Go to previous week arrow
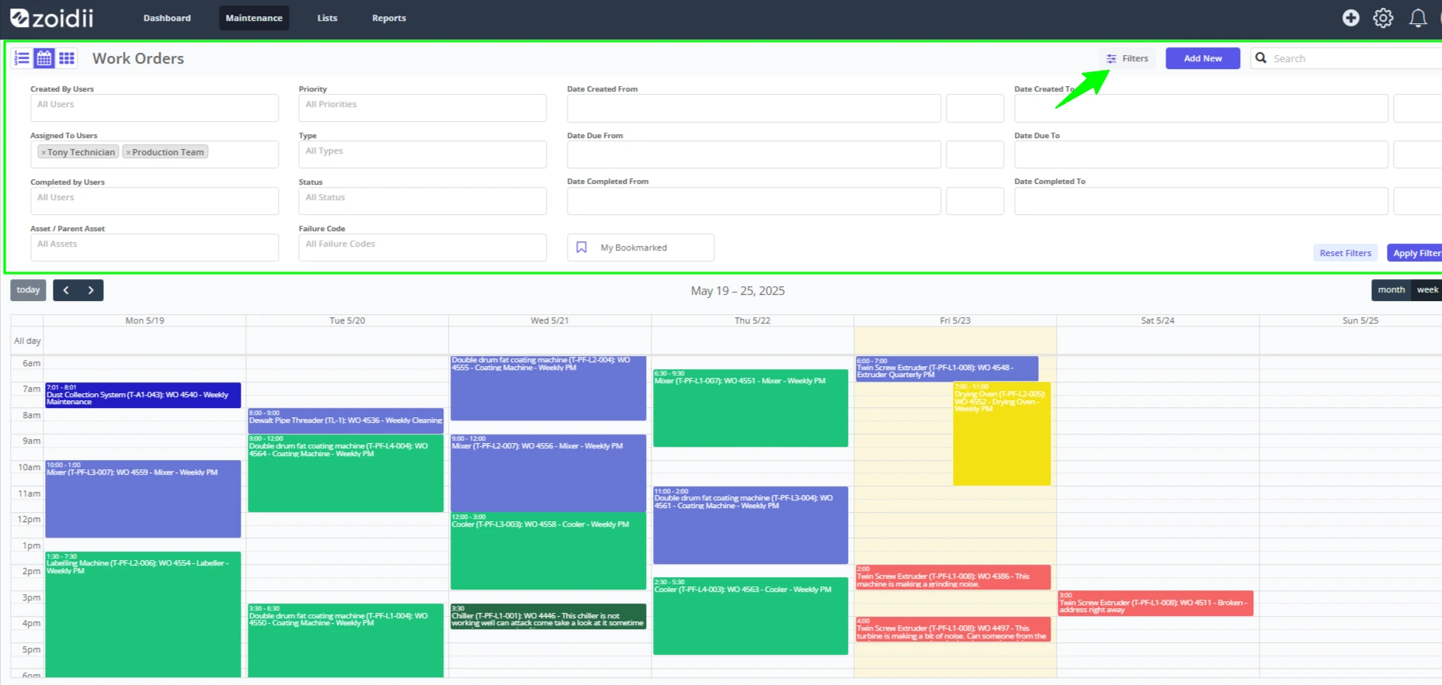The width and height of the screenshot is (1442, 685). coord(66,290)
